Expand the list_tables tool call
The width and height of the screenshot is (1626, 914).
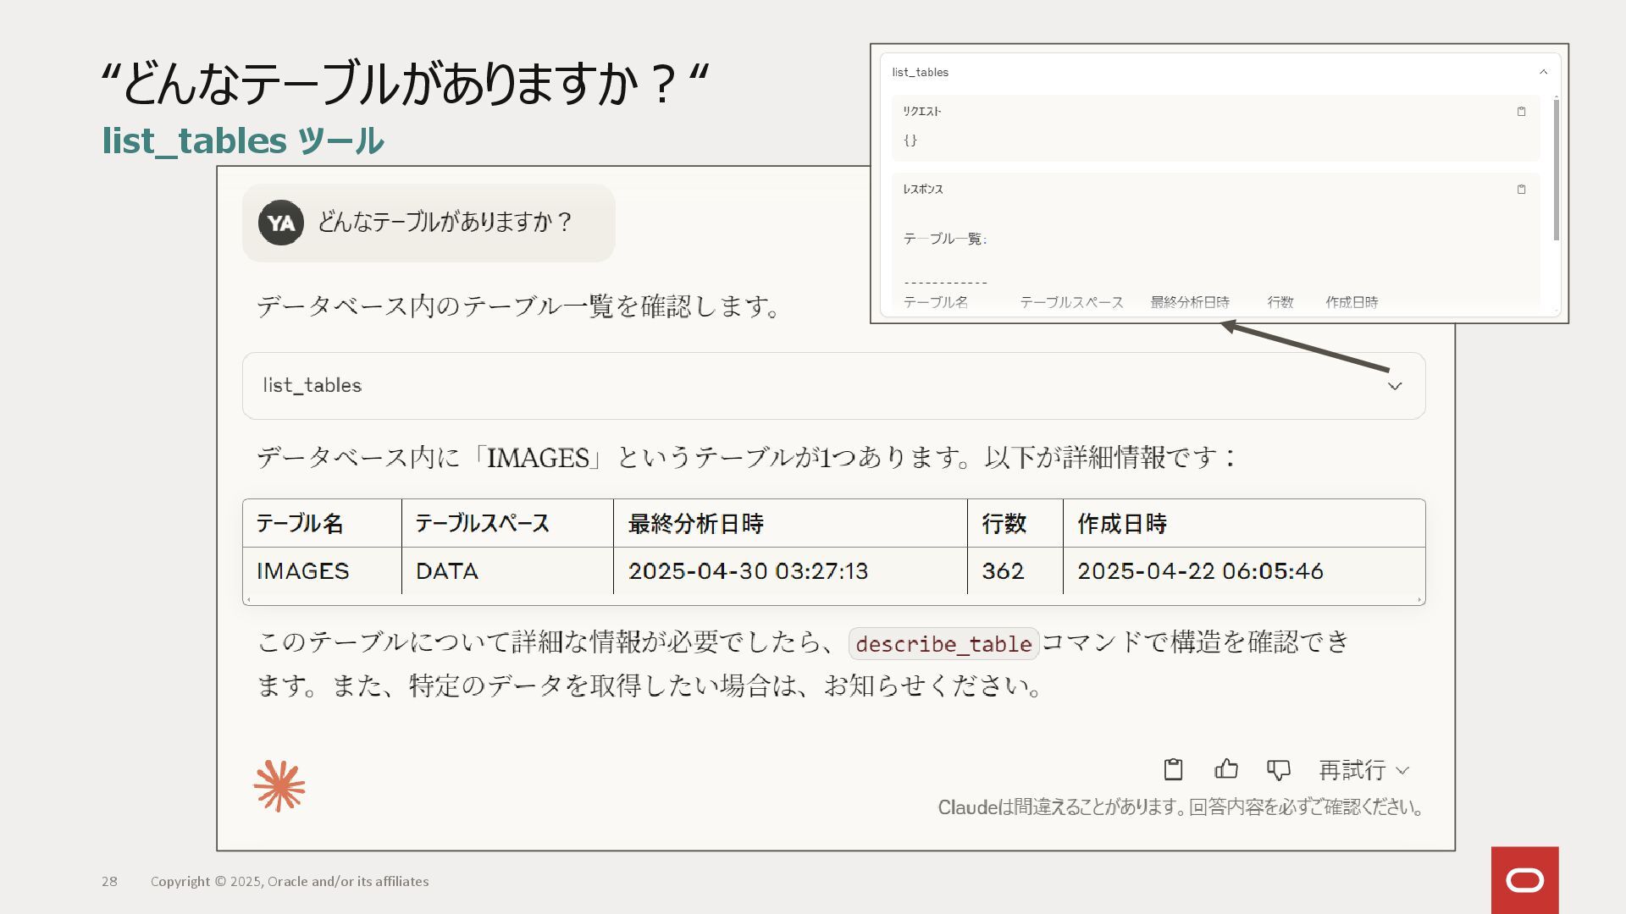[x=1394, y=386]
